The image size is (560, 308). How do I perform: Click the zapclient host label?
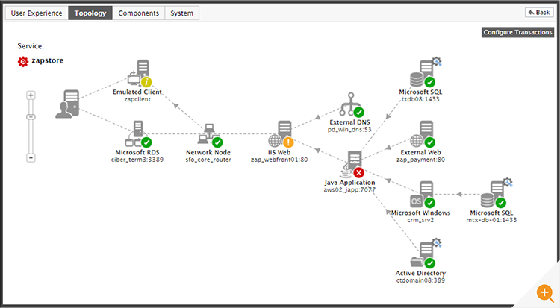click(137, 99)
